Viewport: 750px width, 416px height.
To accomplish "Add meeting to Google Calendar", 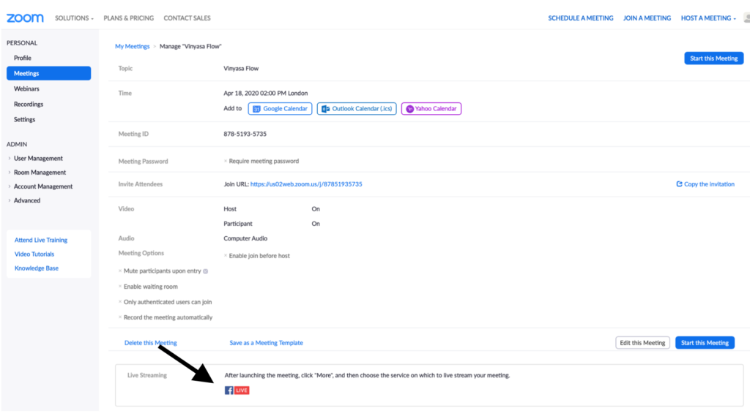I will (x=280, y=109).
